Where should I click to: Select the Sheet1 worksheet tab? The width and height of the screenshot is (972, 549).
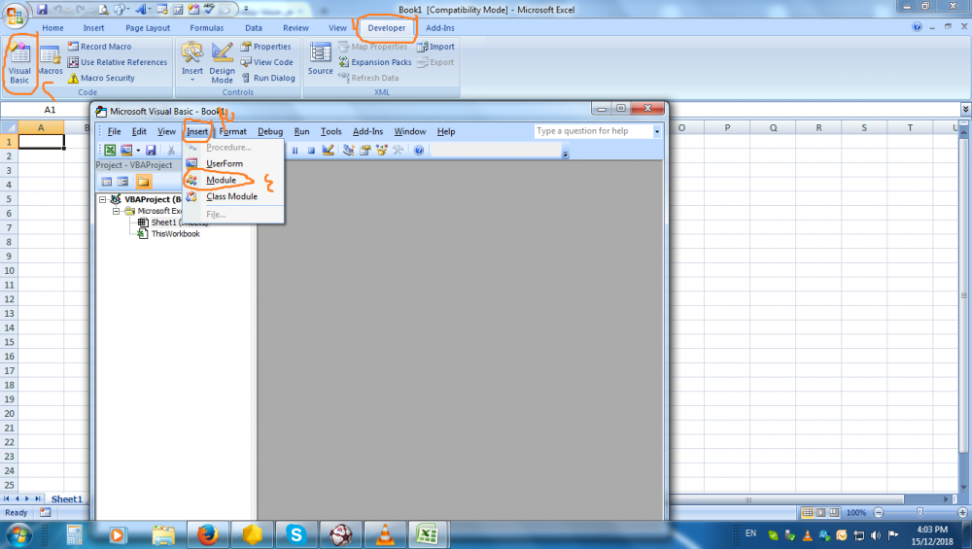pos(66,498)
